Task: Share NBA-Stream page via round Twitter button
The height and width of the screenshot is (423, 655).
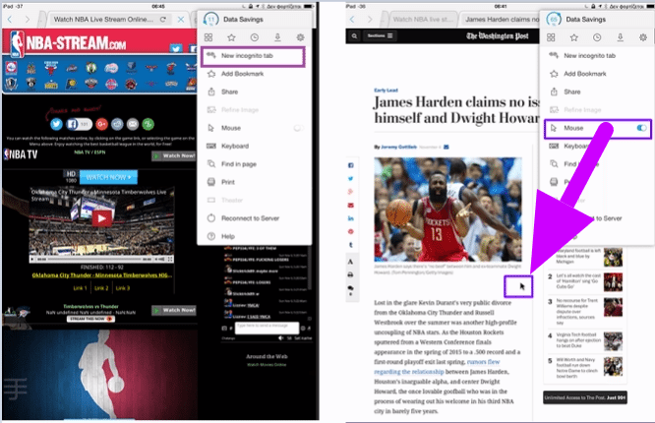Action: [x=56, y=124]
